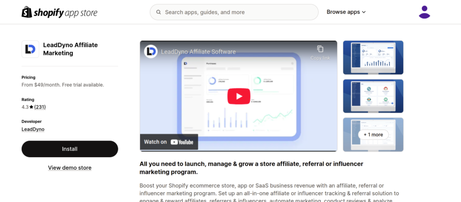Image resolution: width=461 pixels, height=202 pixels.
Task: Open the purple user account avatar
Action: [x=424, y=12]
